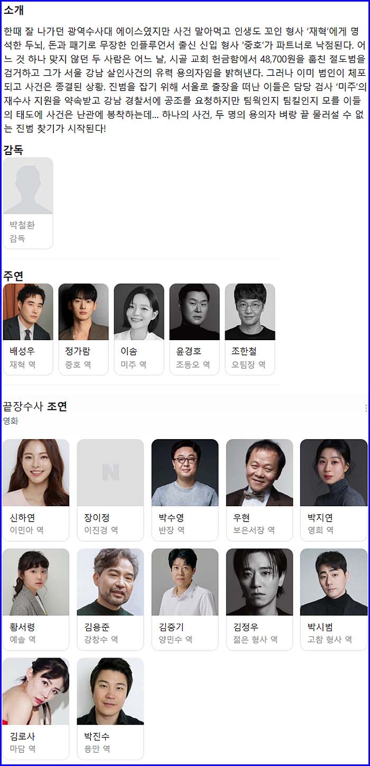
Task: Select 윤경호 cast photo
Action: tap(195, 312)
